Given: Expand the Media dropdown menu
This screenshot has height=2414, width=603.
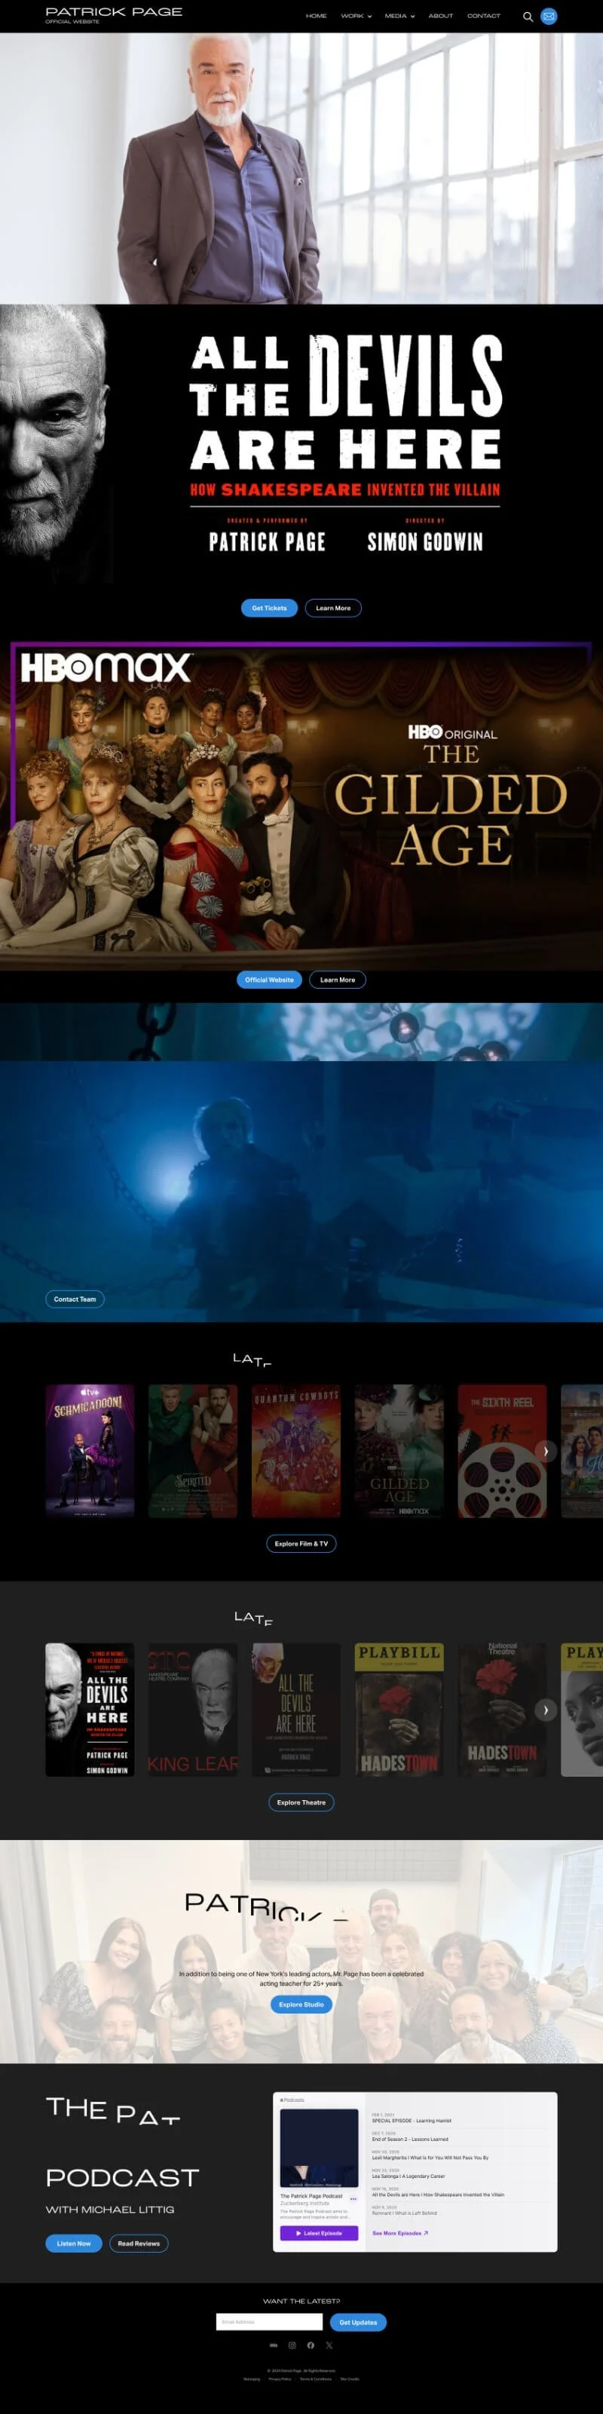Looking at the screenshot, I should pyautogui.click(x=399, y=16).
